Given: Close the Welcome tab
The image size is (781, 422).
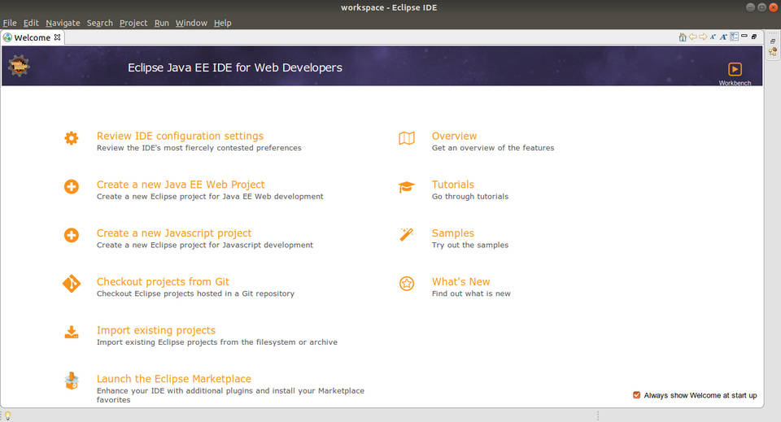Looking at the screenshot, I should coord(58,37).
